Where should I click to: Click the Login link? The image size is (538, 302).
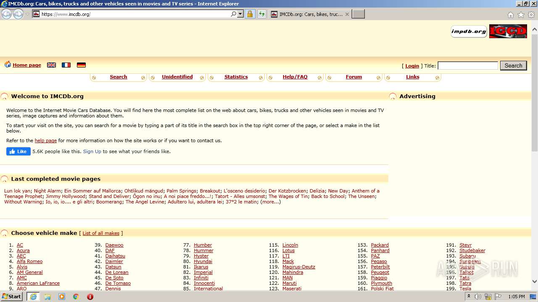(x=412, y=66)
